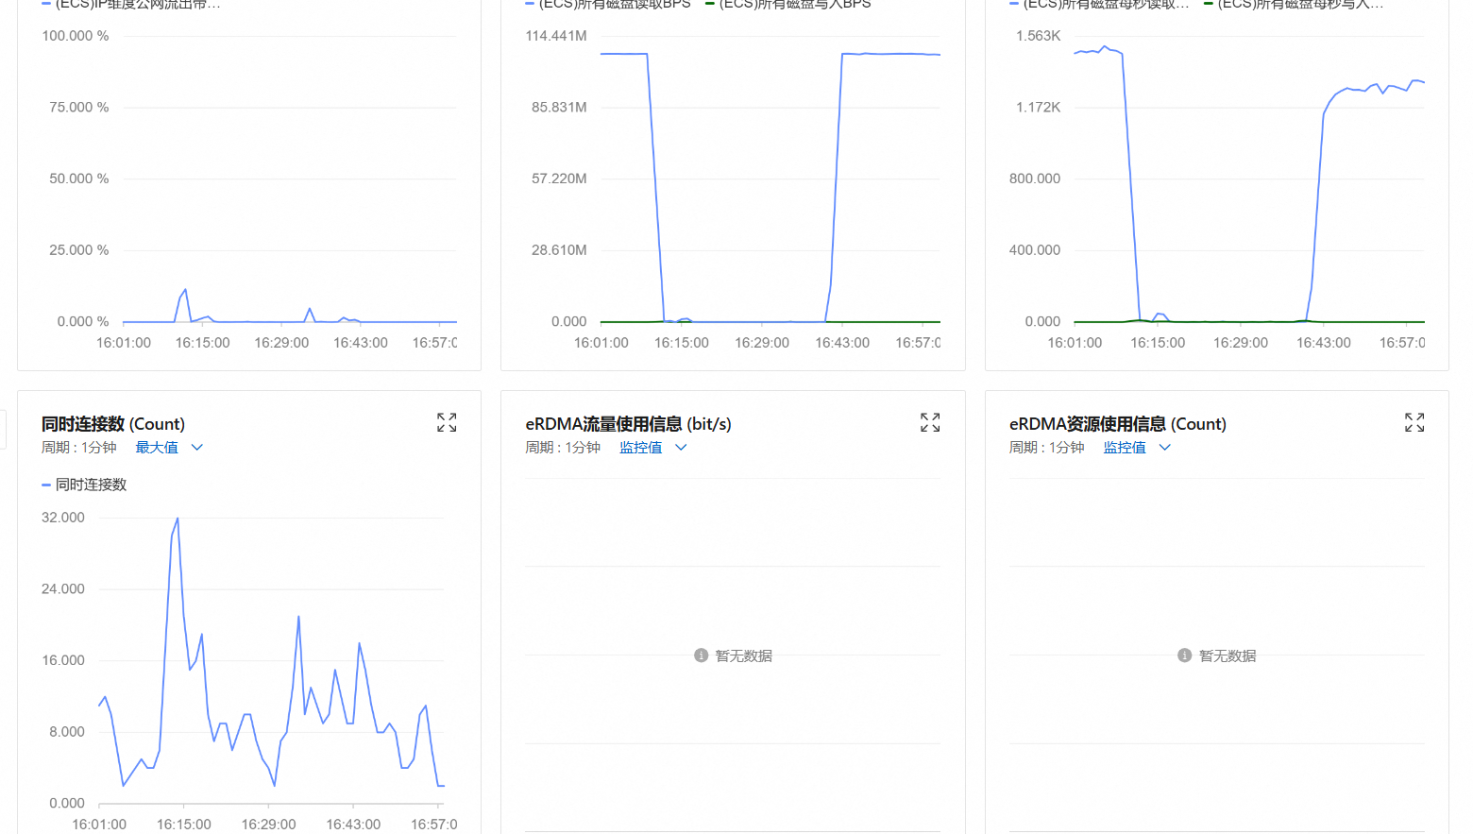The image size is (1473, 834).
Task: Click the 32.000 peak of 同时连接数 line
Action: pos(178,519)
